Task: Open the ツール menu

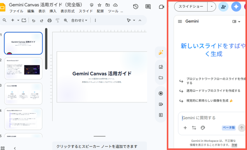Action: pyautogui.click(x=113, y=11)
